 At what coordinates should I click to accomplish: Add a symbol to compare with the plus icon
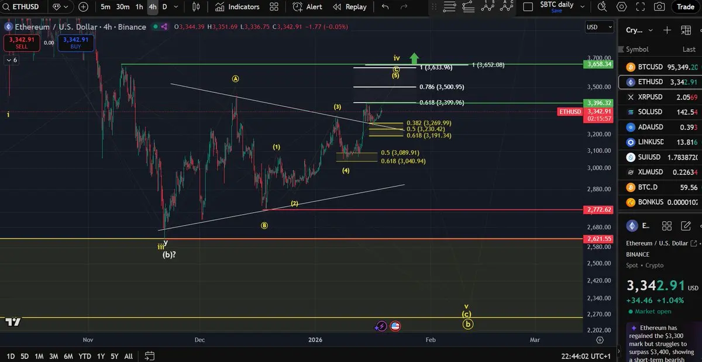(83, 7)
